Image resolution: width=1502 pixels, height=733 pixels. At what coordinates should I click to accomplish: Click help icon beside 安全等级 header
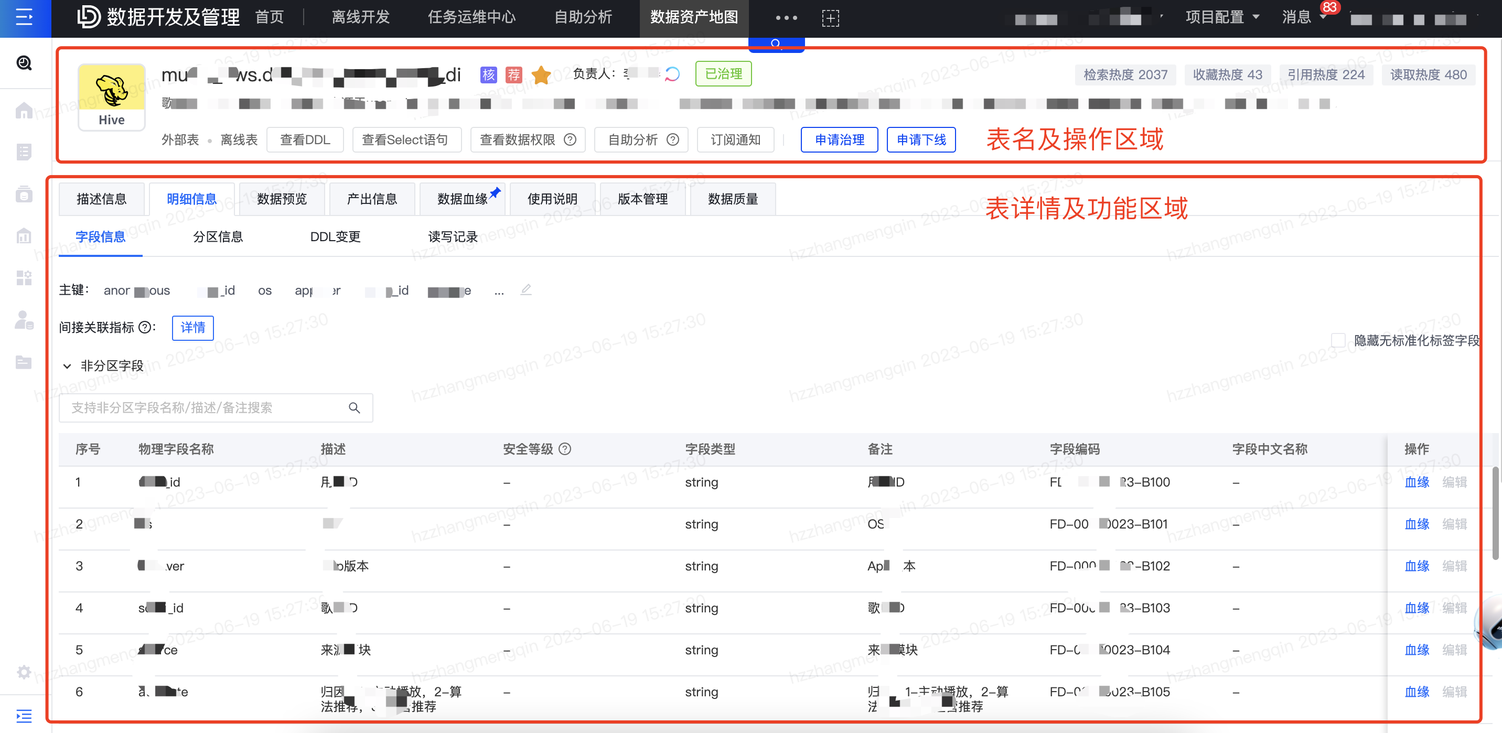coord(565,449)
